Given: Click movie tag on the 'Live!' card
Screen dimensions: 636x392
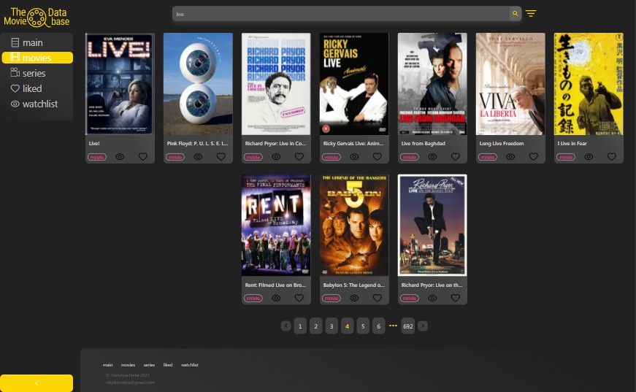Looking at the screenshot, I should pos(97,157).
